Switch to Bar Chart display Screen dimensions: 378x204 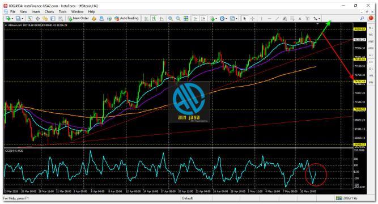click(146, 18)
